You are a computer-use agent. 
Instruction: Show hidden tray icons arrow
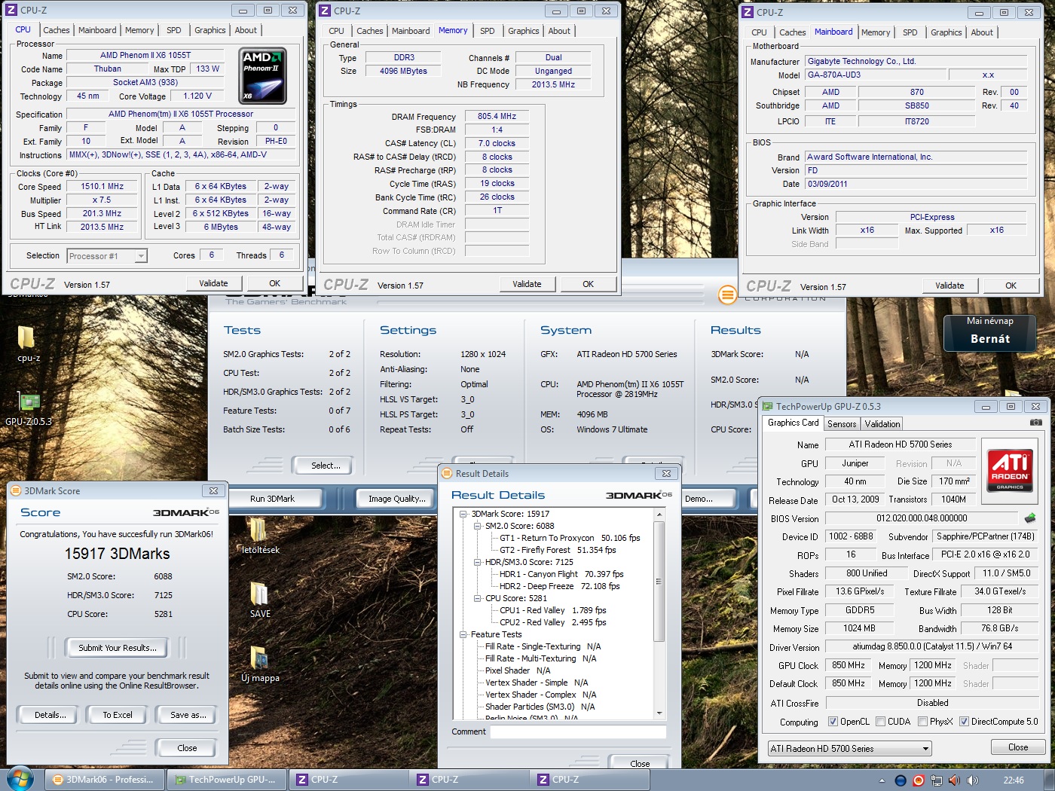882,780
